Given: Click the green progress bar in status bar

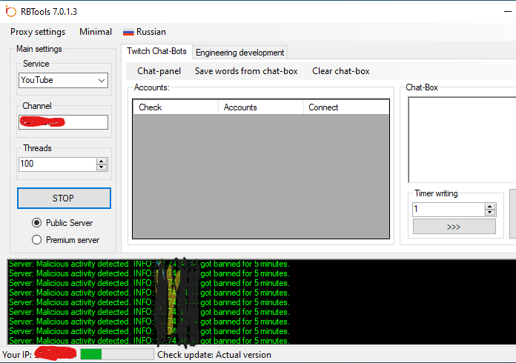Looking at the screenshot, I should pos(116,355).
